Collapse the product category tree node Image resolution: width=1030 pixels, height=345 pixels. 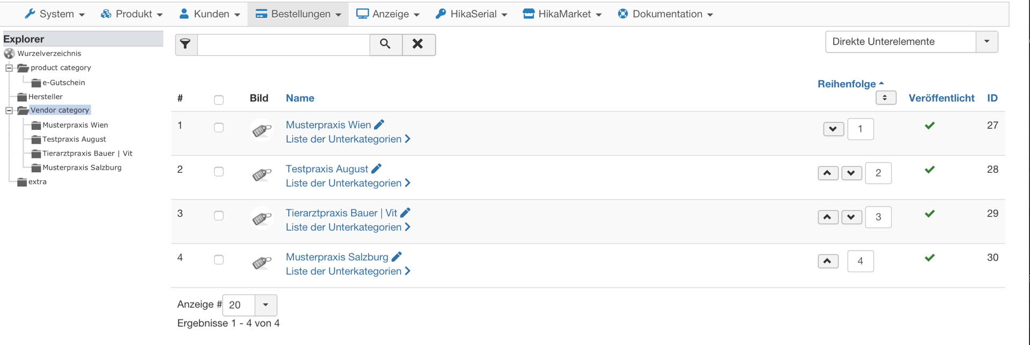click(9, 68)
